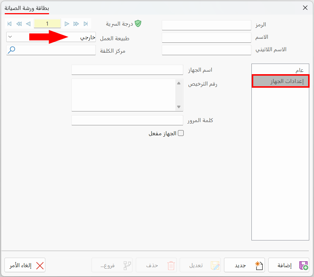Go to the last record
The image size is (314, 277).
[x=86, y=24]
